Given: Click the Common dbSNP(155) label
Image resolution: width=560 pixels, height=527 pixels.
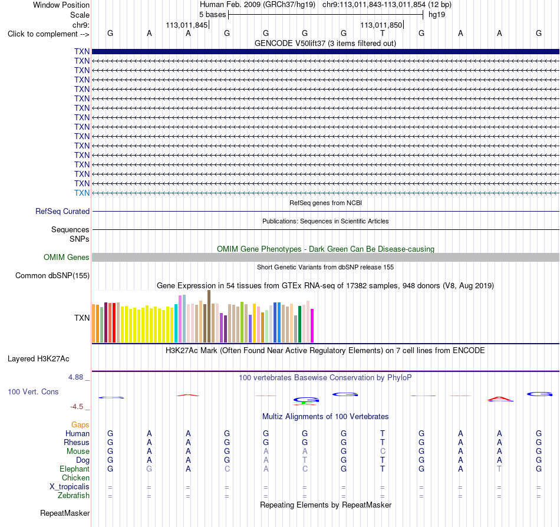Looking at the screenshot, I should coord(52,276).
